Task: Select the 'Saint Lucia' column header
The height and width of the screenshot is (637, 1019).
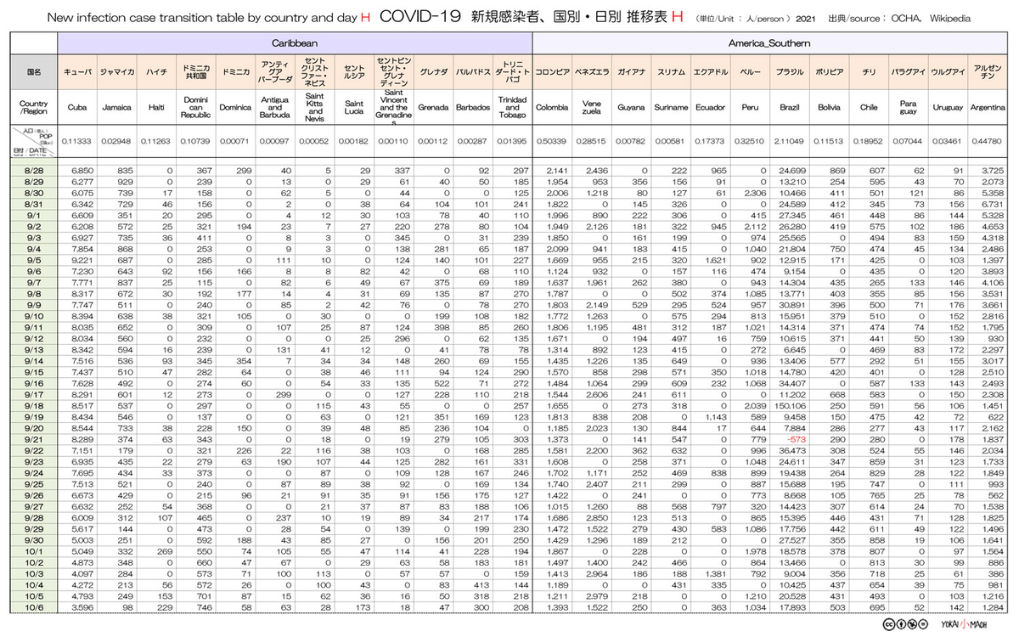Action: point(353,109)
